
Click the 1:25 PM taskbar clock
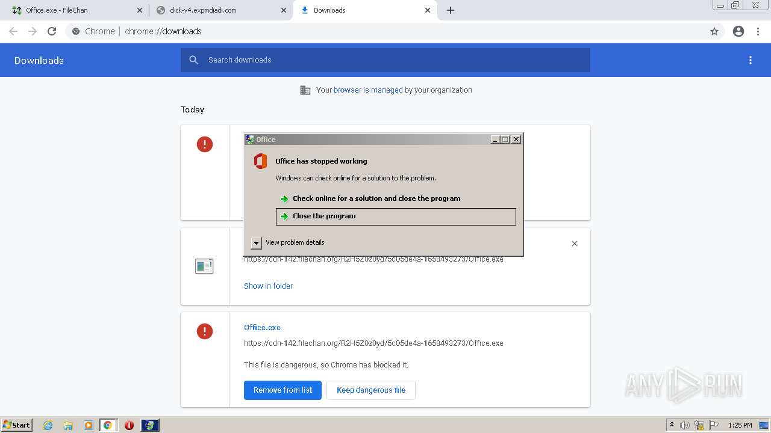click(740, 425)
